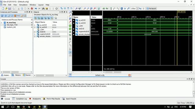This screenshot has height=109, width=195.
Task: Click Zoom to Cursor red icon in top toolbar
Action: tap(94, 8)
